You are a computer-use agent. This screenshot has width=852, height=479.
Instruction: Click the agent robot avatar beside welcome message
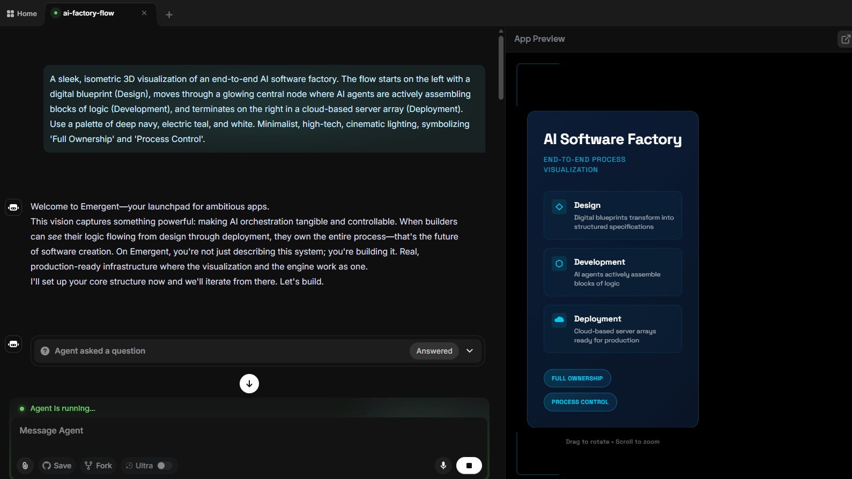click(x=13, y=207)
